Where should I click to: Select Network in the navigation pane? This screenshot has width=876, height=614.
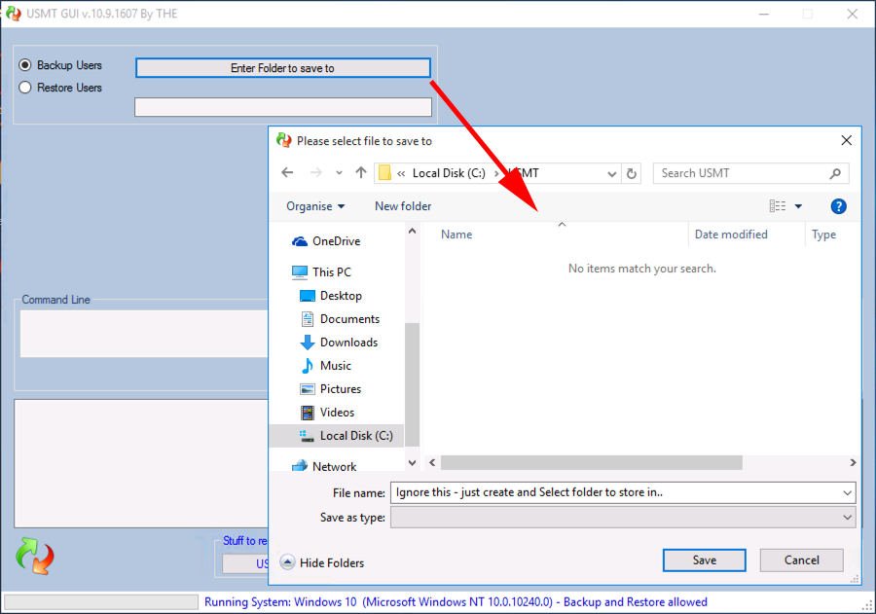[x=334, y=466]
